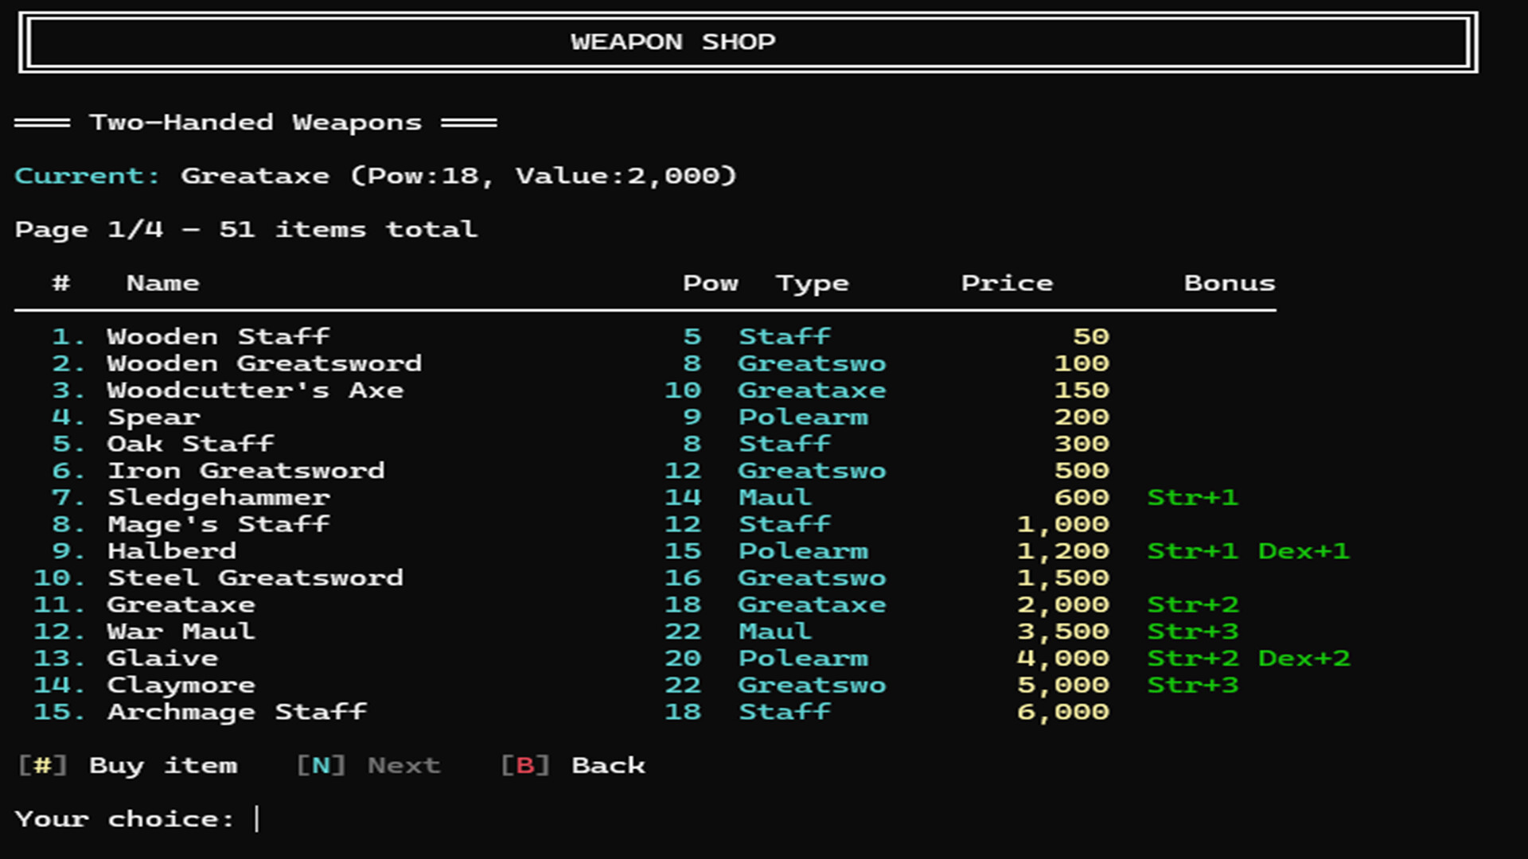
Task: Select the Sledgehammer with Str+1 bonus
Action: pyautogui.click(x=218, y=498)
